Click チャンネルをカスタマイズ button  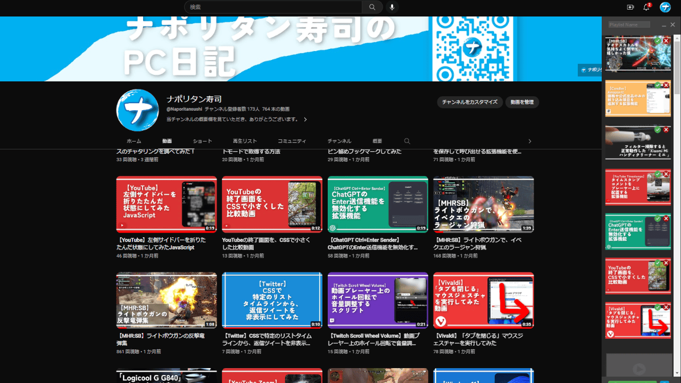[x=470, y=102]
